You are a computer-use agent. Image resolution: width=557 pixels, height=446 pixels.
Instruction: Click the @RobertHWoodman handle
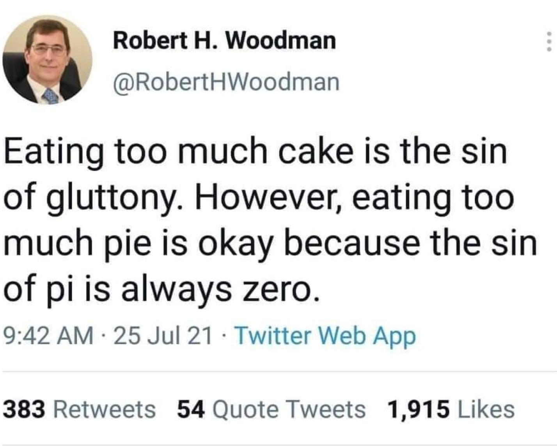tap(226, 82)
